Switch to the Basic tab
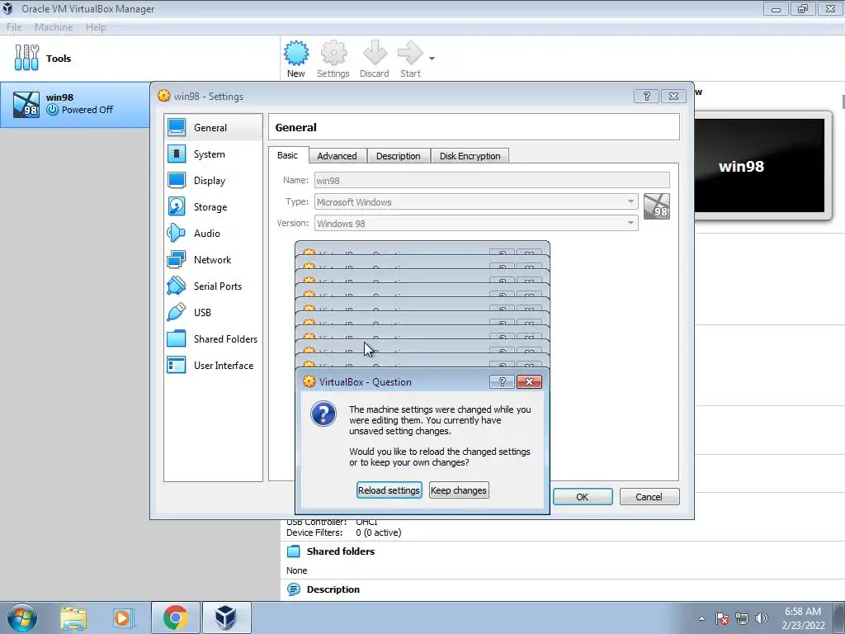 (288, 155)
